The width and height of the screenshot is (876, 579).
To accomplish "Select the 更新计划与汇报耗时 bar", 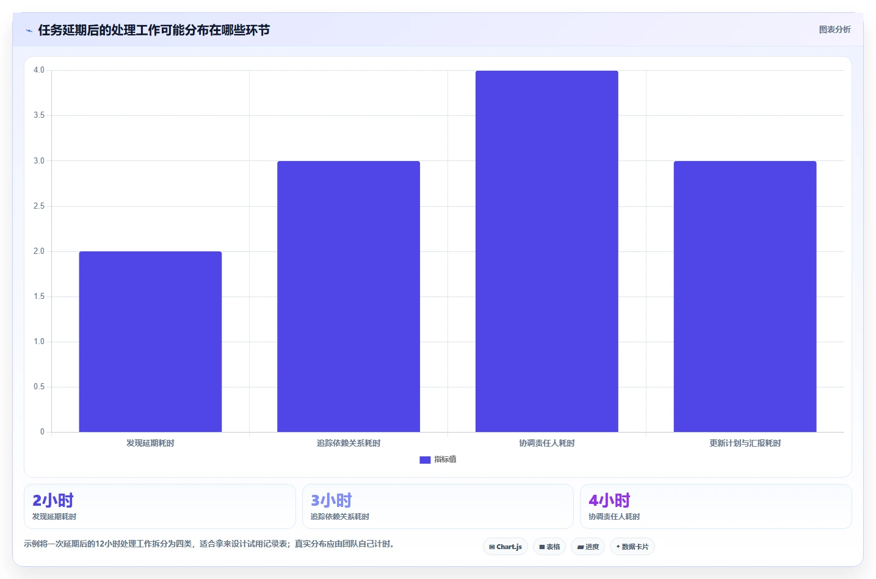I will (745, 297).
